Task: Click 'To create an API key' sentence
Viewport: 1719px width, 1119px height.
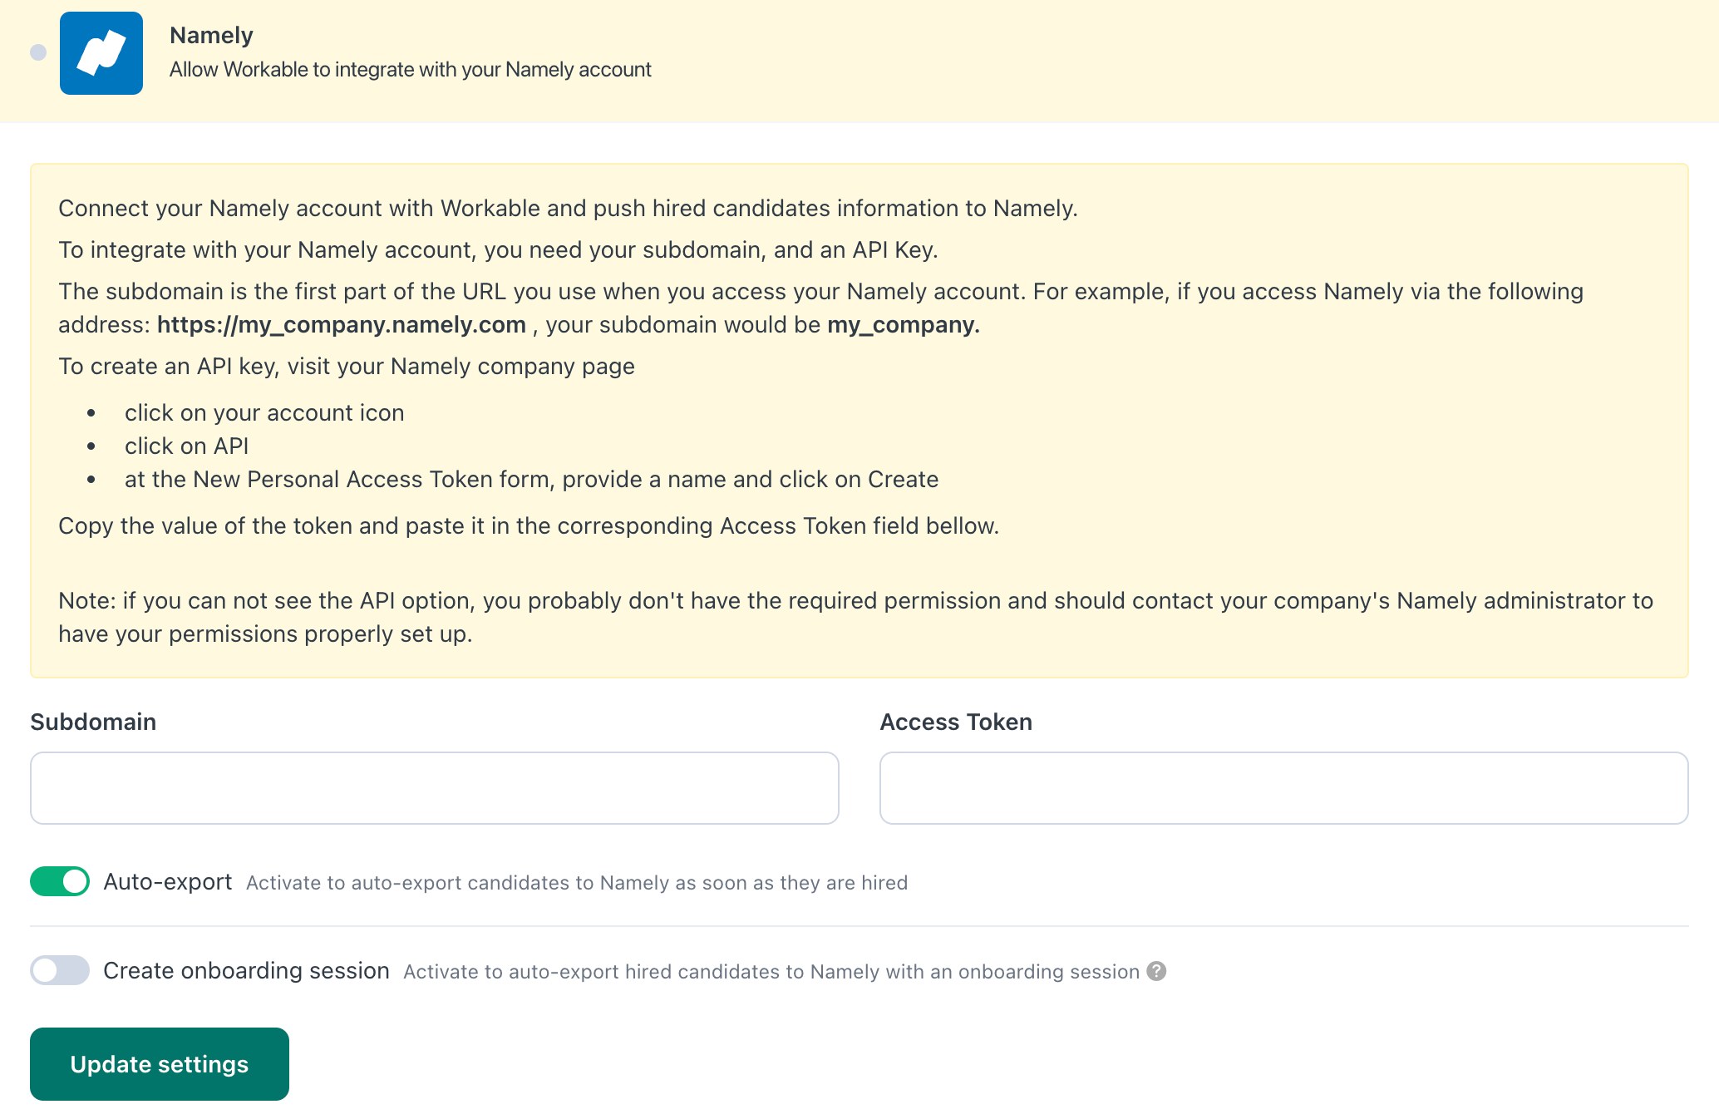Action: 347,367
